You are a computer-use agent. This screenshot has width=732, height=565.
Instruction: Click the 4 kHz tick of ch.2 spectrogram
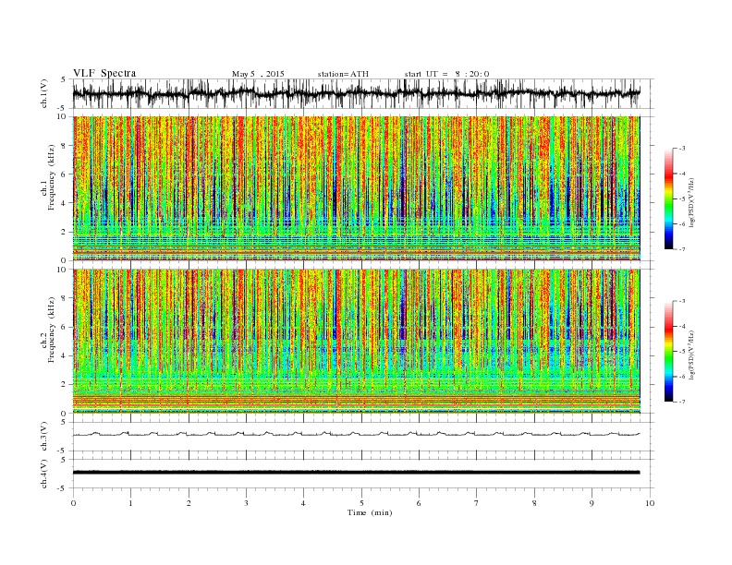pyautogui.click(x=65, y=355)
